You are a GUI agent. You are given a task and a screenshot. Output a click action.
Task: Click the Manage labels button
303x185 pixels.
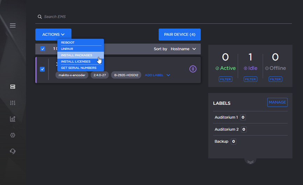click(x=277, y=102)
